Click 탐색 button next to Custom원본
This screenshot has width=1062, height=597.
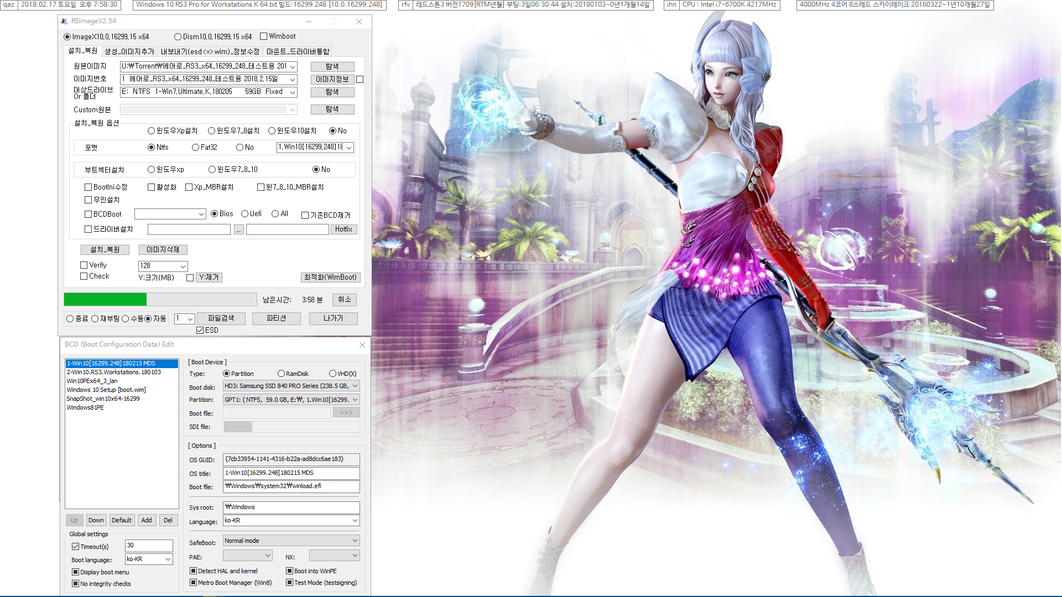332,109
